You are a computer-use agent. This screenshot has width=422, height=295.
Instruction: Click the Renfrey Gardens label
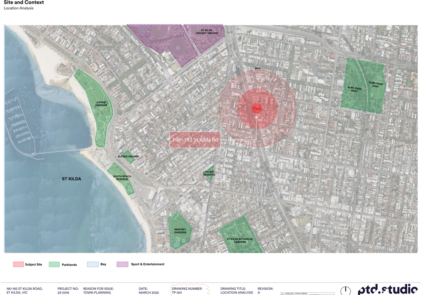[180, 231]
